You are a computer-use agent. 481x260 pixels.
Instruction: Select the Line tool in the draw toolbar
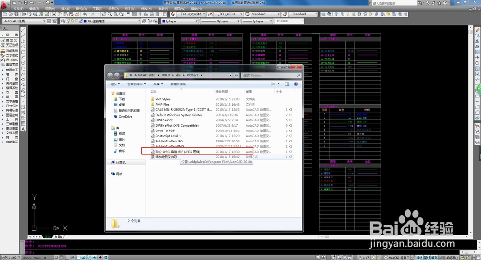[23, 30]
